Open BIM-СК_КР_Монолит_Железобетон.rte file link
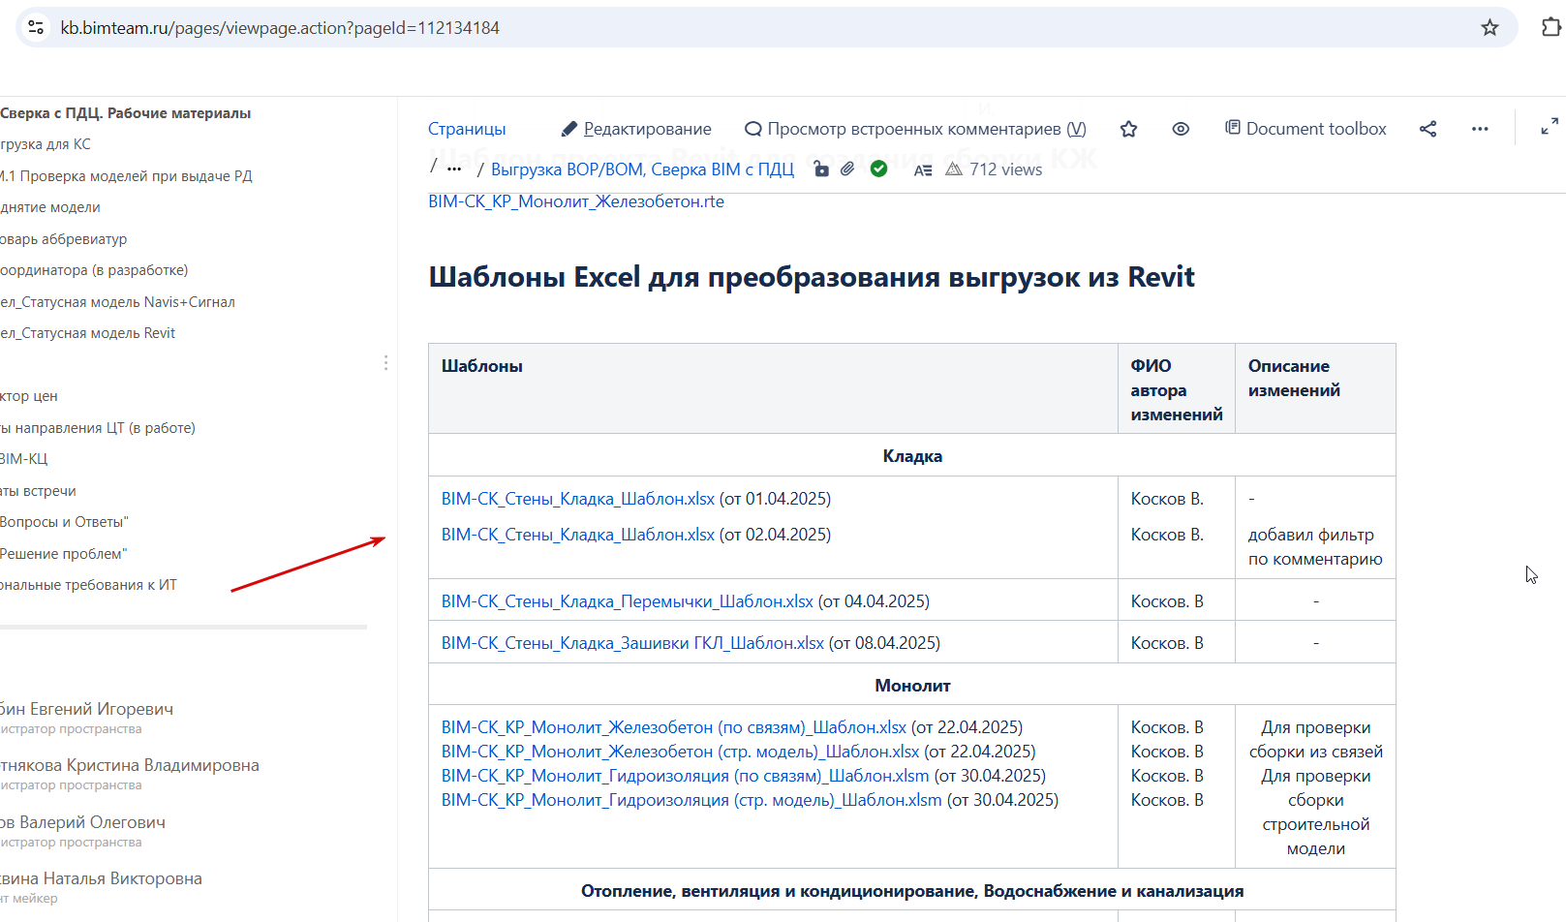Image resolution: width=1566 pixels, height=922 pixels. (576, 201)
